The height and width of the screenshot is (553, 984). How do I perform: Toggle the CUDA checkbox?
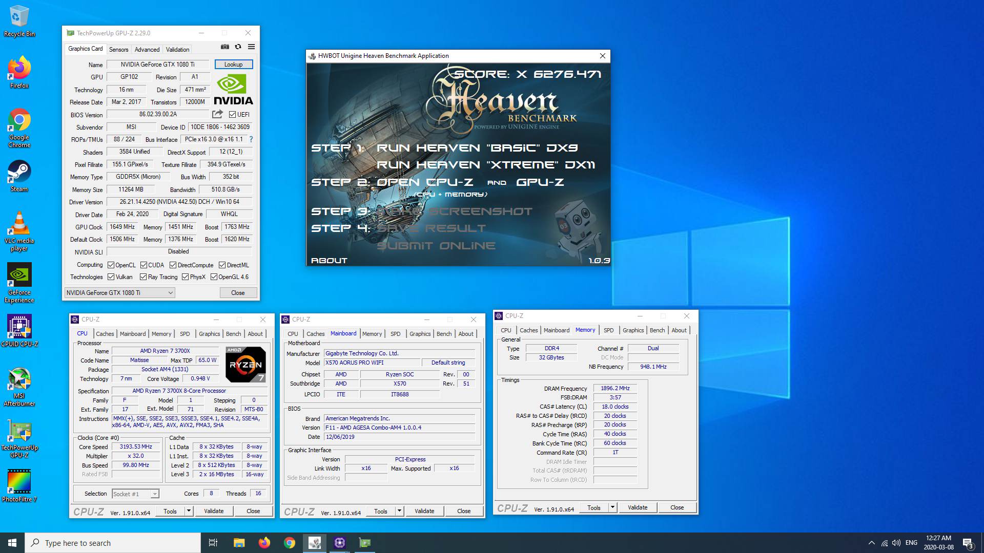point(143,265)
